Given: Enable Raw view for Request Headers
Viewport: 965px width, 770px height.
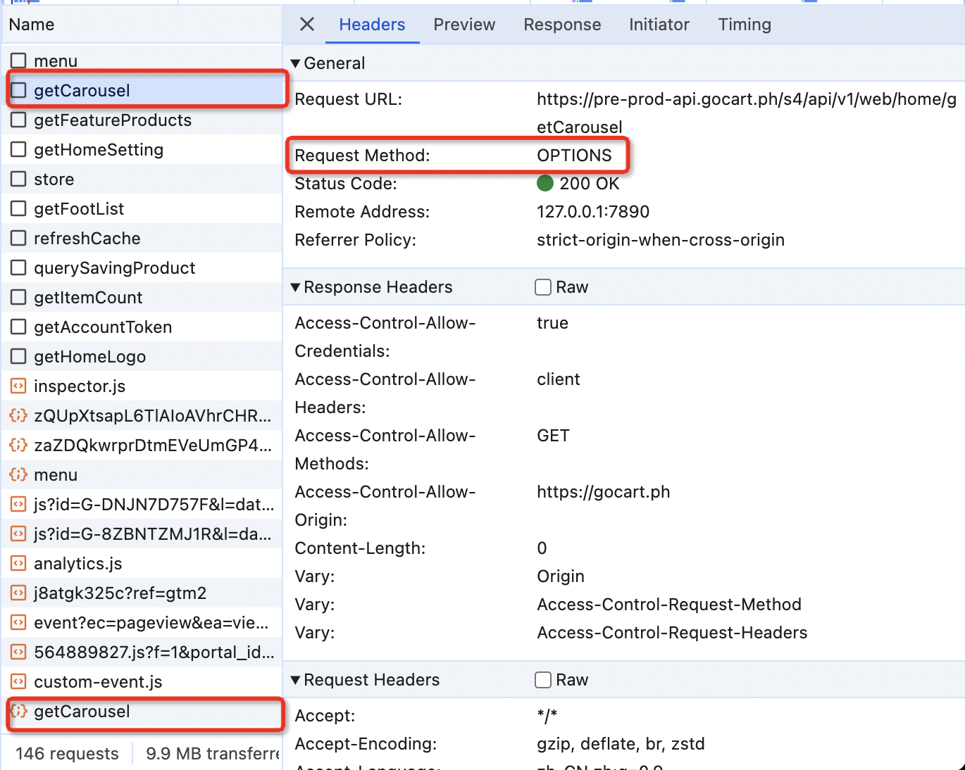Looking at the screenshot, I should coord(543,680).
